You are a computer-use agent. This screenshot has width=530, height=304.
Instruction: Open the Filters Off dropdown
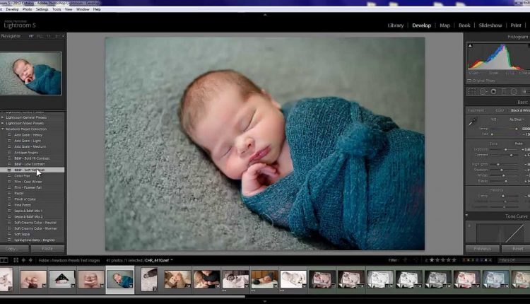pos(513,260)
